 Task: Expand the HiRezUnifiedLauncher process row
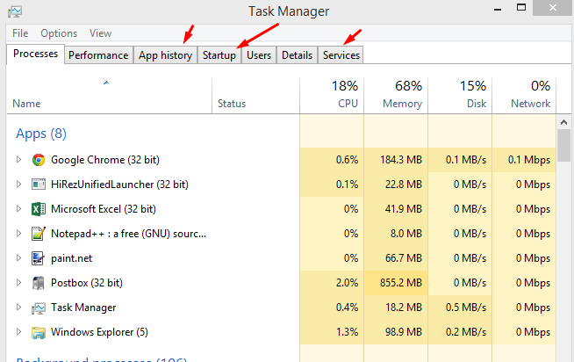point(18,185)
